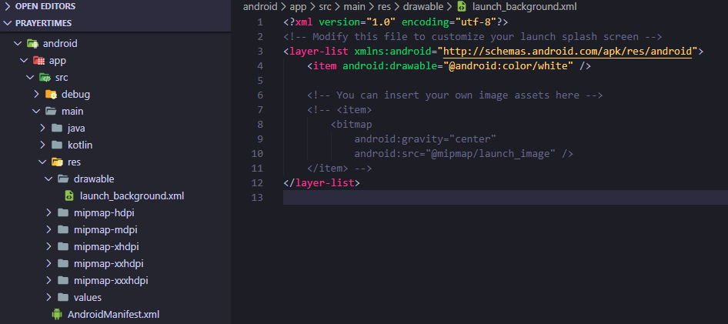Click the green src folder icon
The width and height of the screenshot is (728, 324).
[x=45, y=78]
